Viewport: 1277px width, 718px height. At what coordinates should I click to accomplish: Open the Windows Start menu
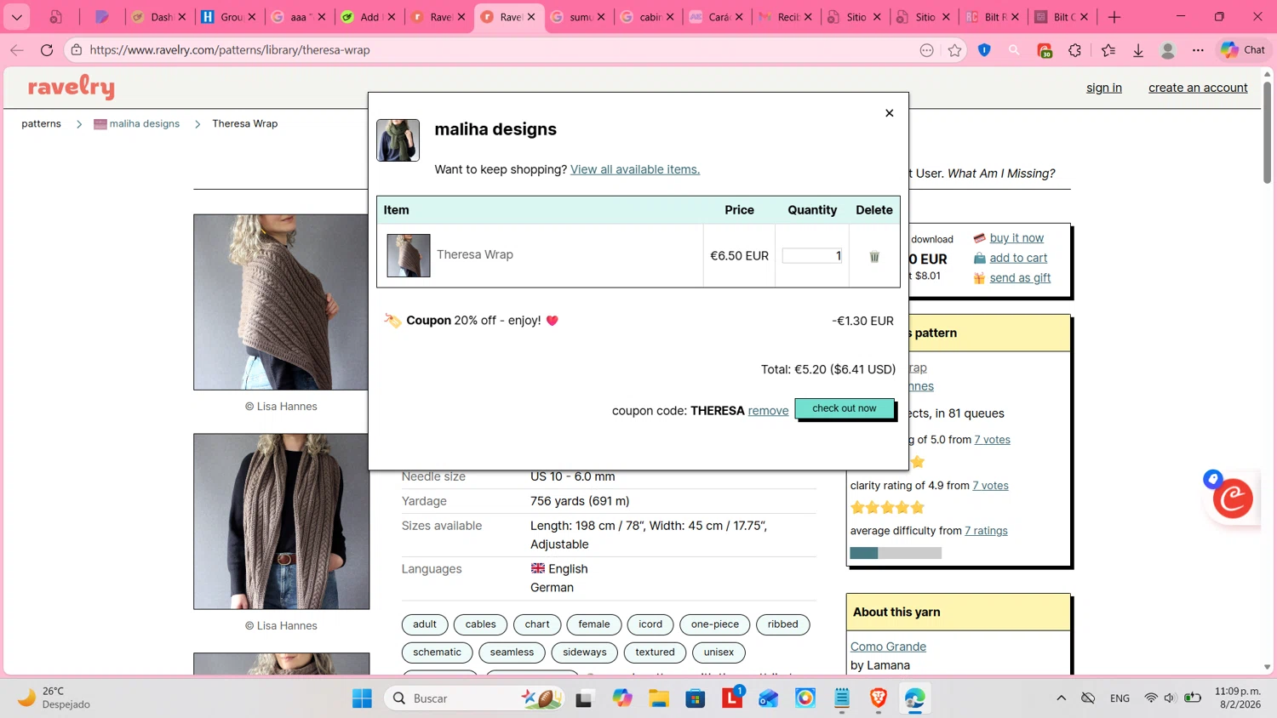[362, 698]
